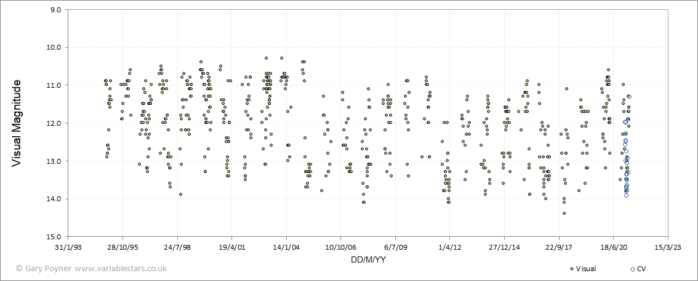This screenshot has width=698, height=281.
Task: Click the 1/4/12 date label
Action: (x=450, y=247)
